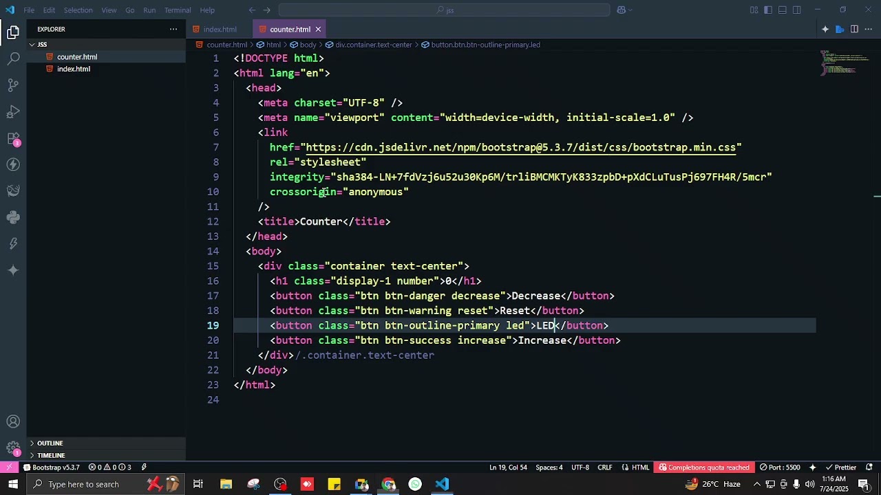This screenshot has height=495, width=881.
Task: Open the Terminal menu
Action: pyautogui.click(x=178, y=10)
